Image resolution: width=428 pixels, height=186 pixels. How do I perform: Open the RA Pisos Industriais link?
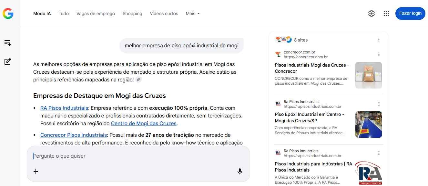pyautogui.click(x=64, y=108)
